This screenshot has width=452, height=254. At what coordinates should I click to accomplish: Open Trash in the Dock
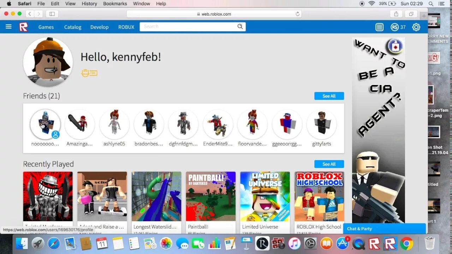pos(429,243)
